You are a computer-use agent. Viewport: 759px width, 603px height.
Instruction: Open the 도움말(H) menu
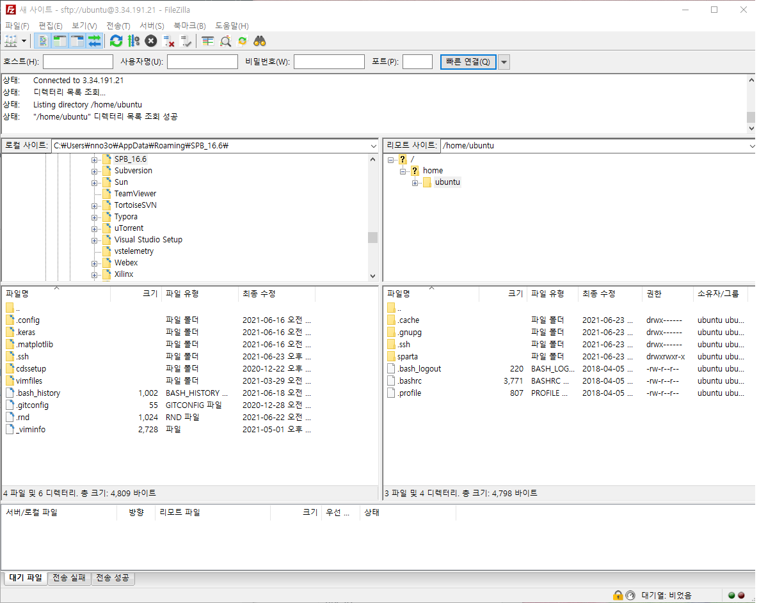[x=232, y=26]
